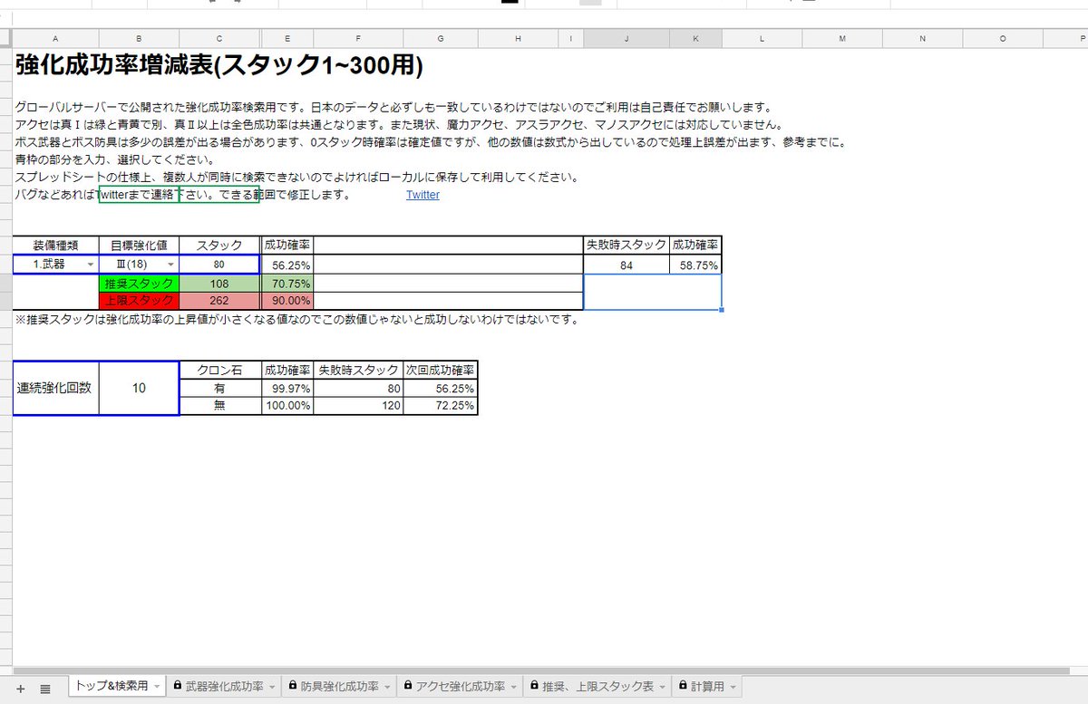Select column C header
This screenshot has width=1088, height=704.
219,38
